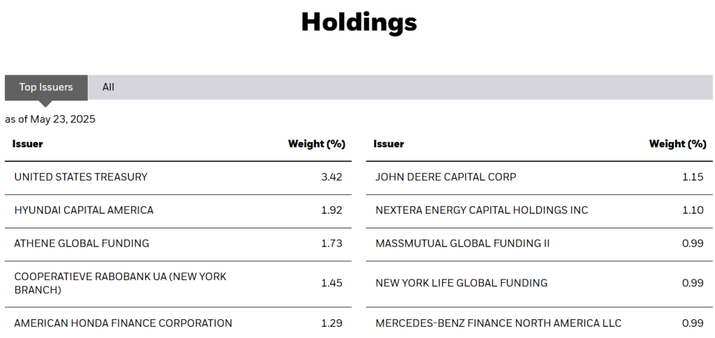The image size is (715, 338).
Task: Switch to the Top Issuers tab
Action: 46,87
